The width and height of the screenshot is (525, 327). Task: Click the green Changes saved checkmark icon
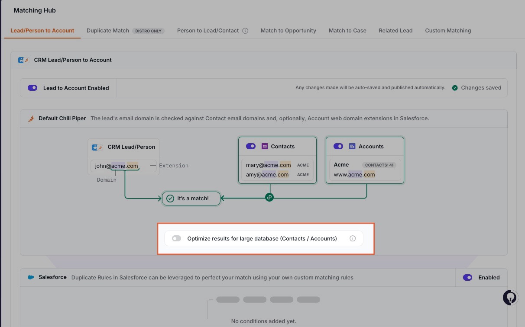(x=455, y=88)
